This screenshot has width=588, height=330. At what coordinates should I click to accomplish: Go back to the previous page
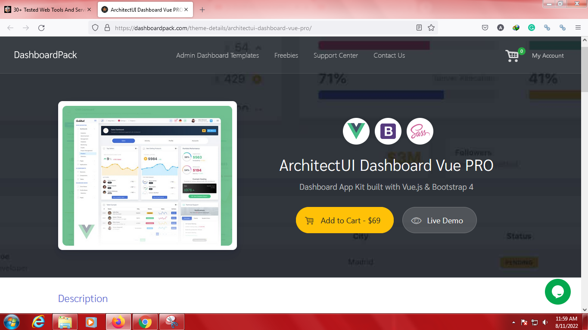[x=10, y=28]
